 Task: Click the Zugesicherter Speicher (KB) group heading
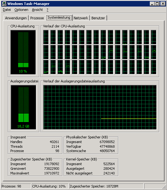click(31, 159)
